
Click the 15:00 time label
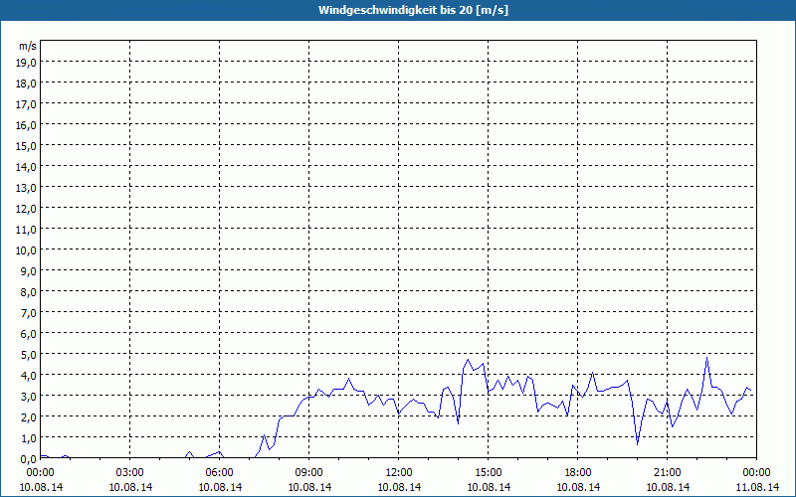(489, 473)
